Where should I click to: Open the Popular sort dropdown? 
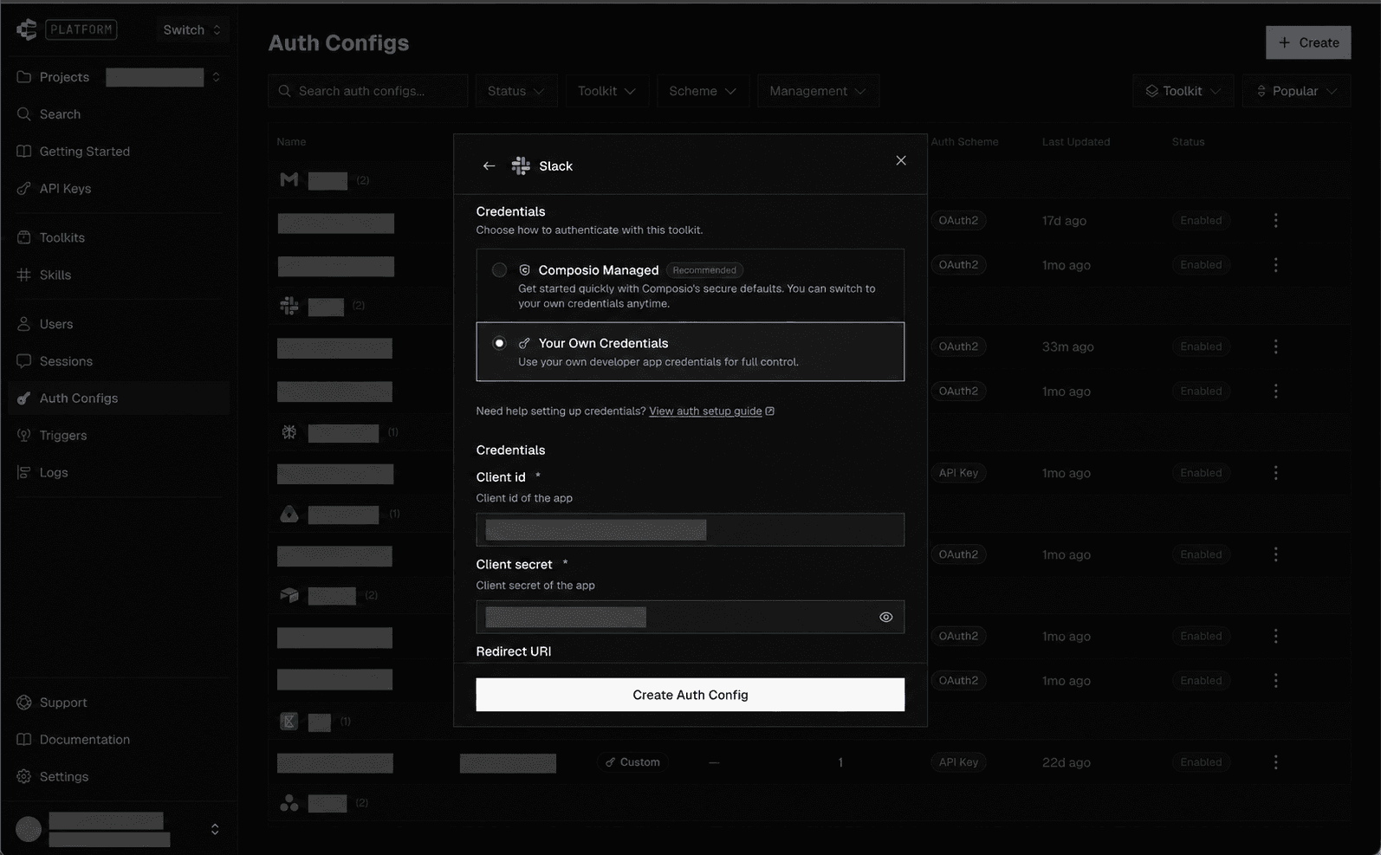(1296, 91)
